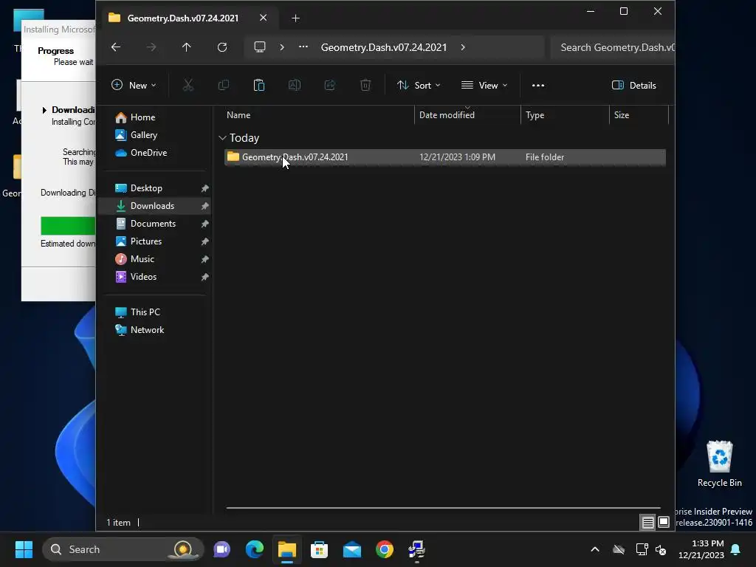
Task: Open the See more three-dots menu
Action: click(x=538, y=86)
